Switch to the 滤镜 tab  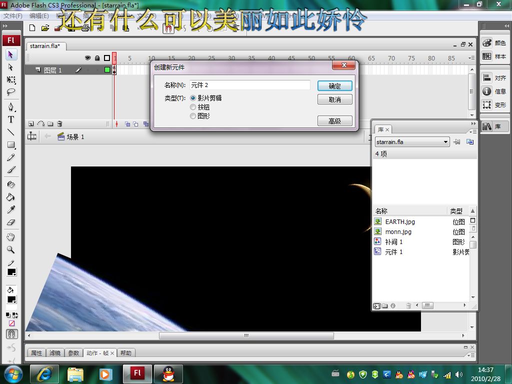(x=55, y=353)
